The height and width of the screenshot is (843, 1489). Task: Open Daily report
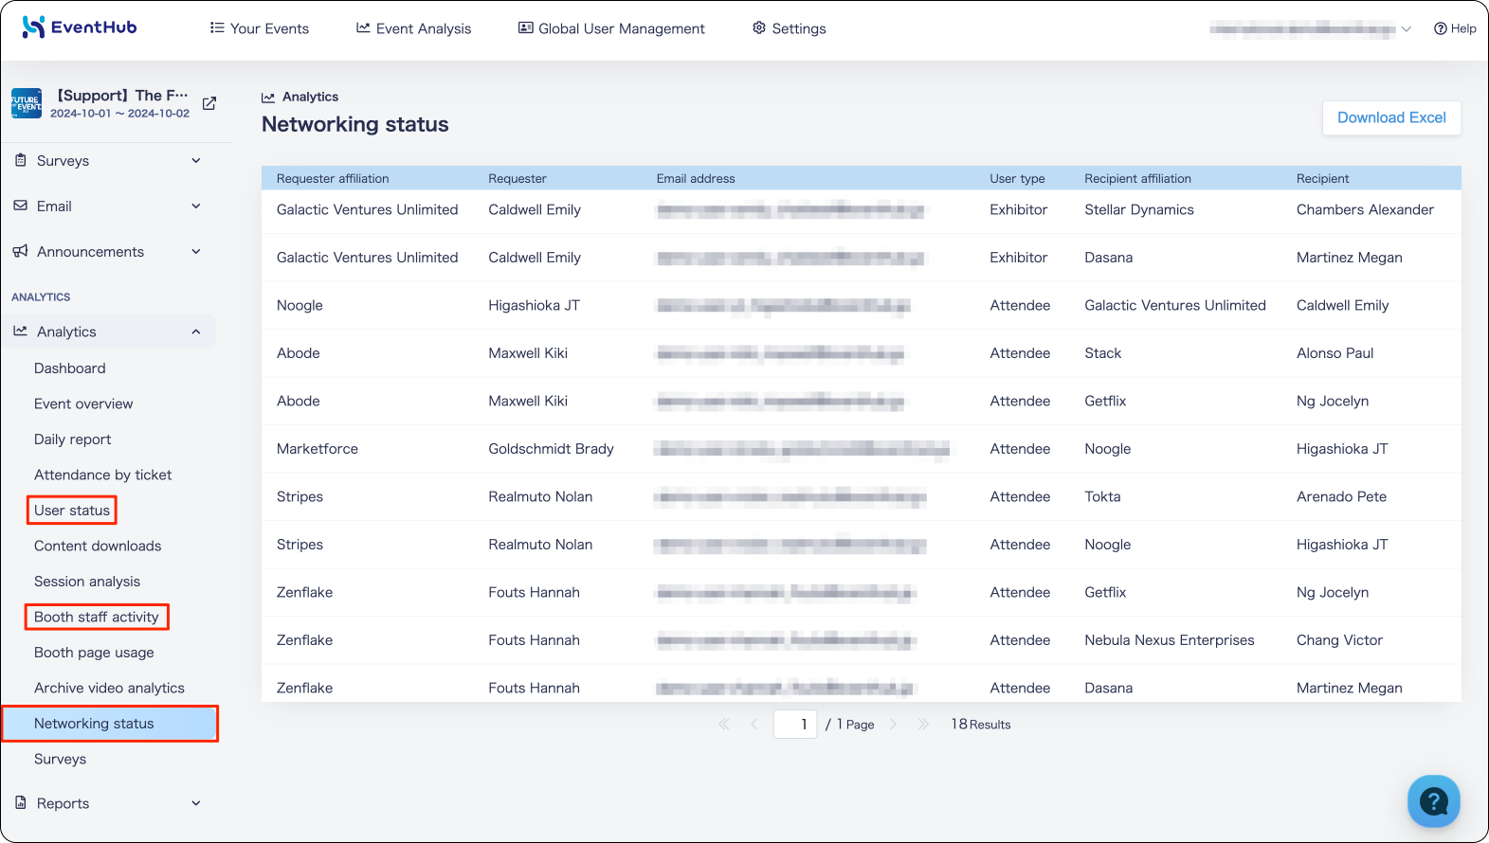tap(72, 439)
